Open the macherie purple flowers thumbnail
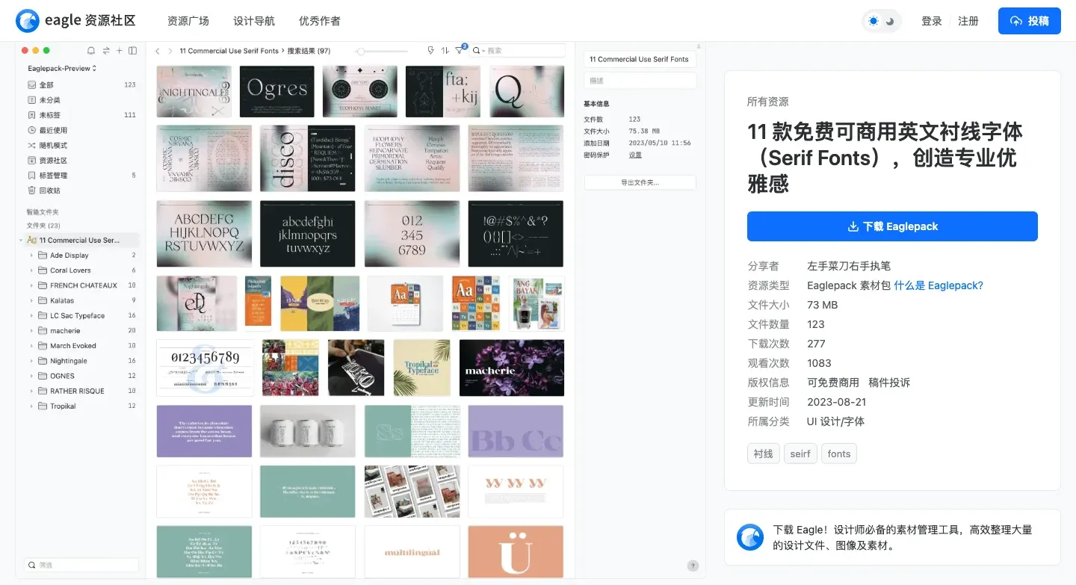Viewport: 1076px width, 585px height. tap(512, 368)
